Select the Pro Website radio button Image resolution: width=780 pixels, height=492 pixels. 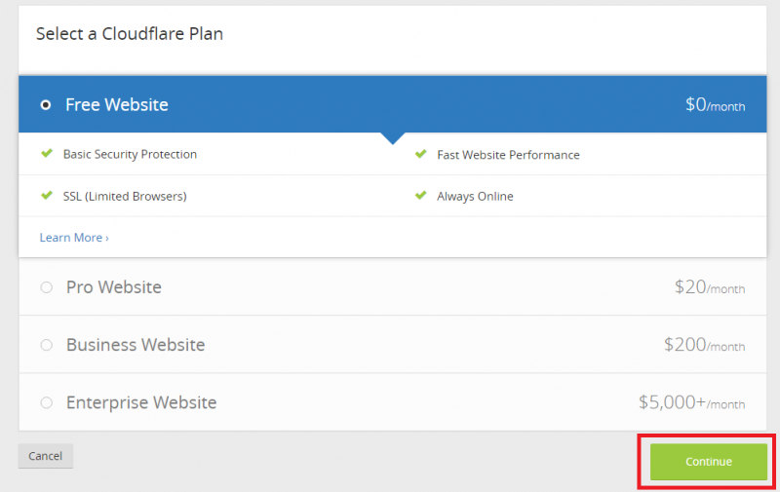point(46,287)
